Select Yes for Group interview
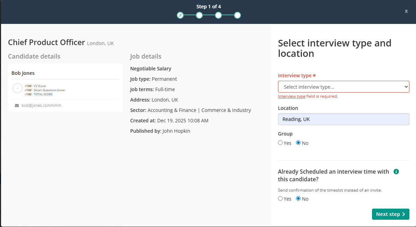 pyautogui.click(x=280, y=143)
